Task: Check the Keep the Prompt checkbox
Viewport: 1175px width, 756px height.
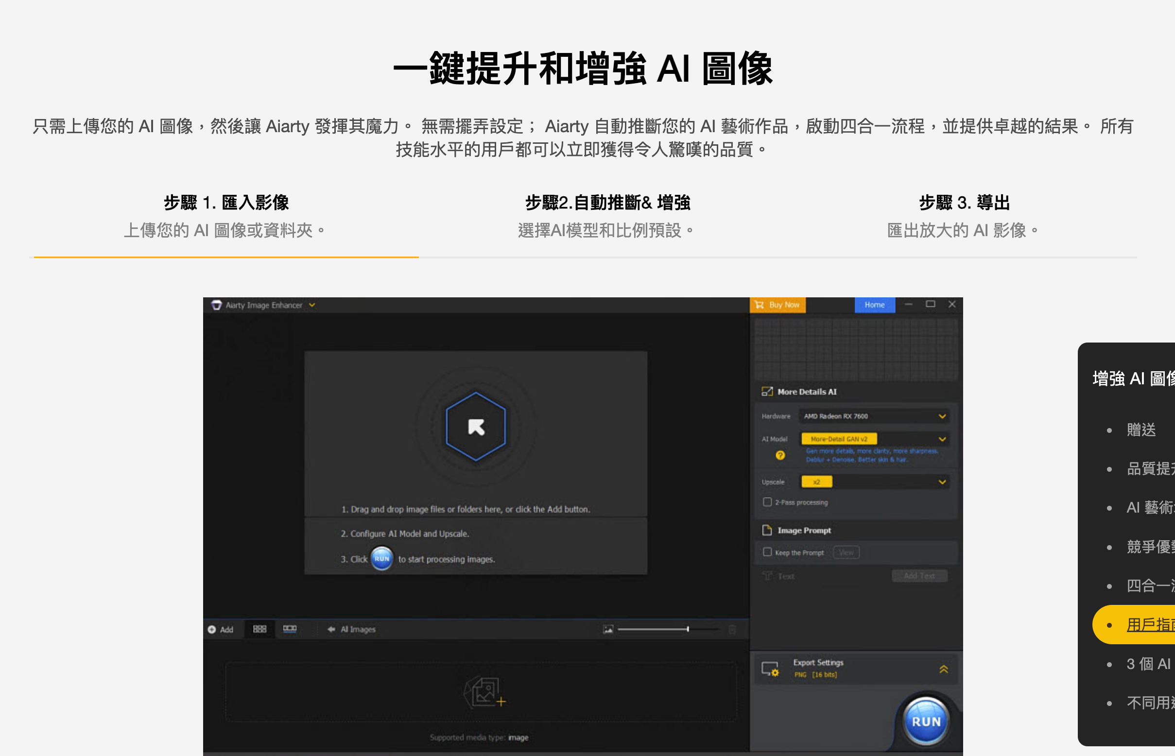Action: [x=767, y=552]
